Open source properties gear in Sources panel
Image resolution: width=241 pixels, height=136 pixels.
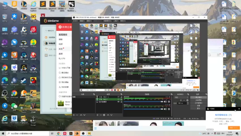tap(104, 115)
